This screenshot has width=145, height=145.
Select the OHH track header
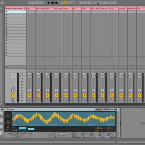[86, 9]
